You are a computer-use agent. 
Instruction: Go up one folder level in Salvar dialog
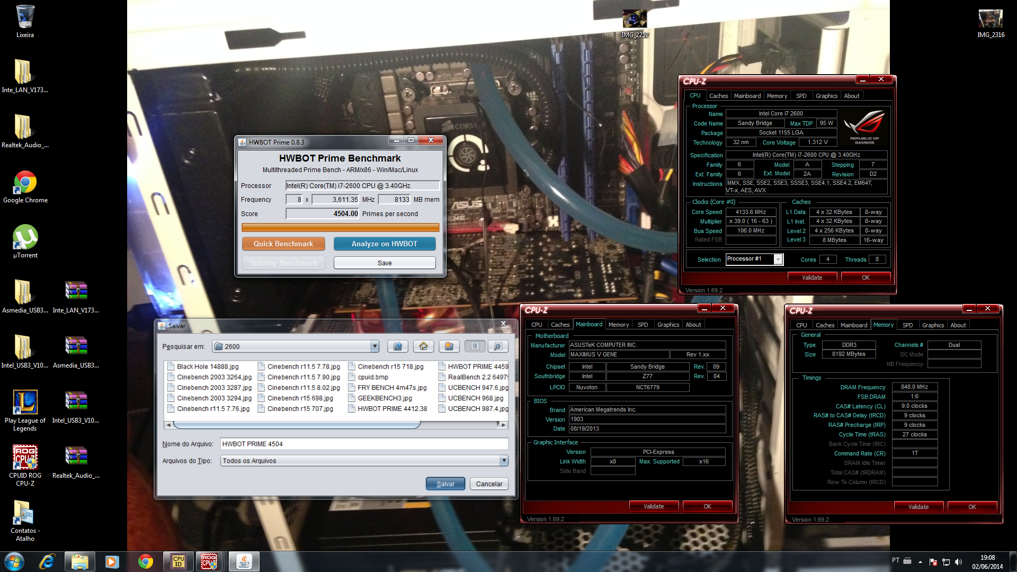[398, 346]
